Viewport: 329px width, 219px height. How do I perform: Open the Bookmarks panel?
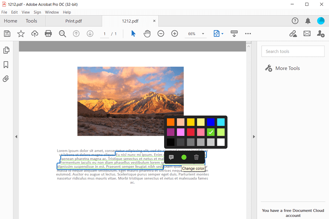tap(6, 65)
